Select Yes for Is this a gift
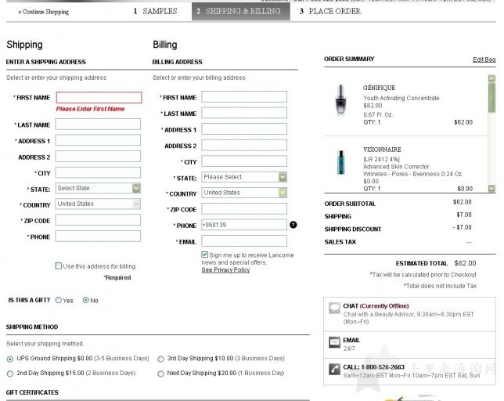 coord(58,300)
